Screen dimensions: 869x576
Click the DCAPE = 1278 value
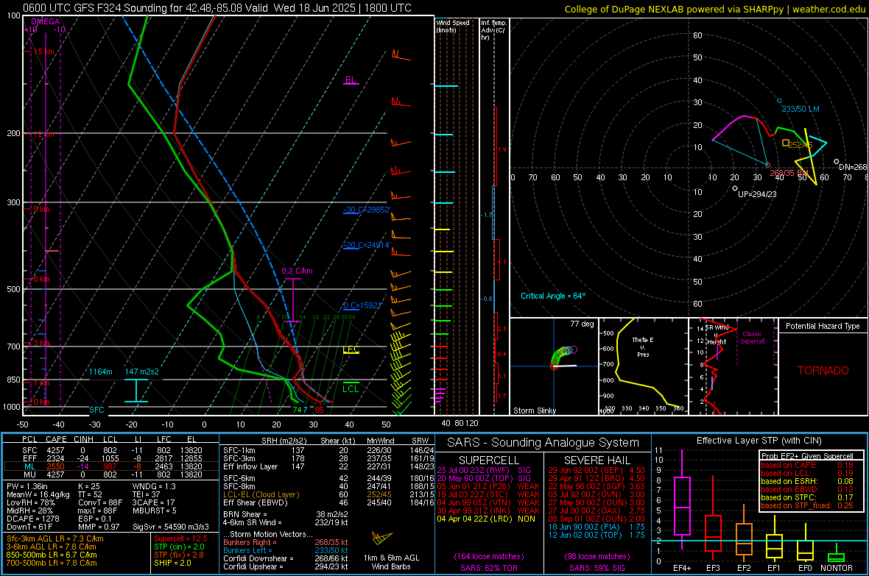tap(32, 519)
